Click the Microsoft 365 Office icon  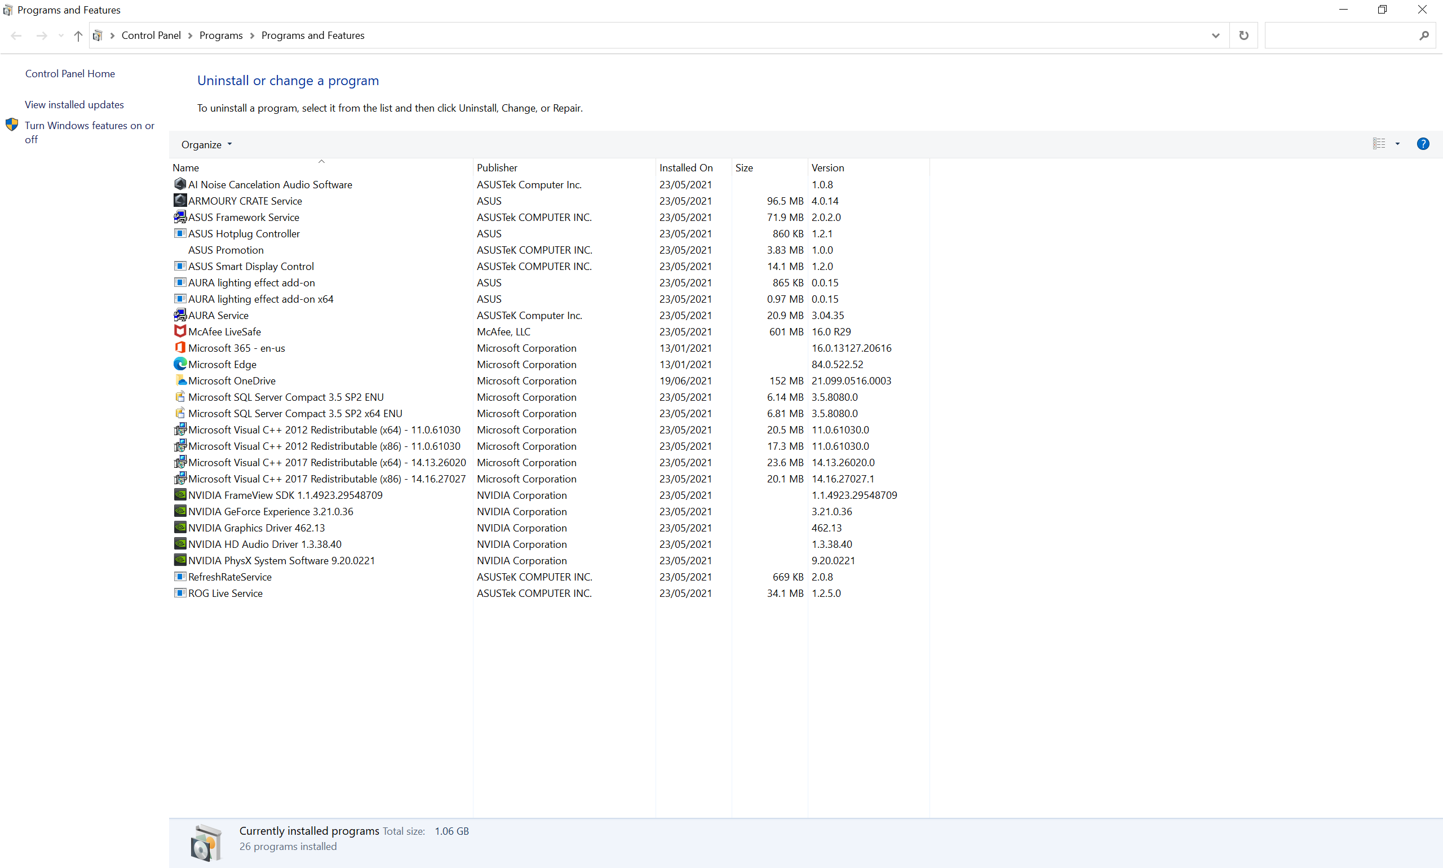[x=180, y=347]
